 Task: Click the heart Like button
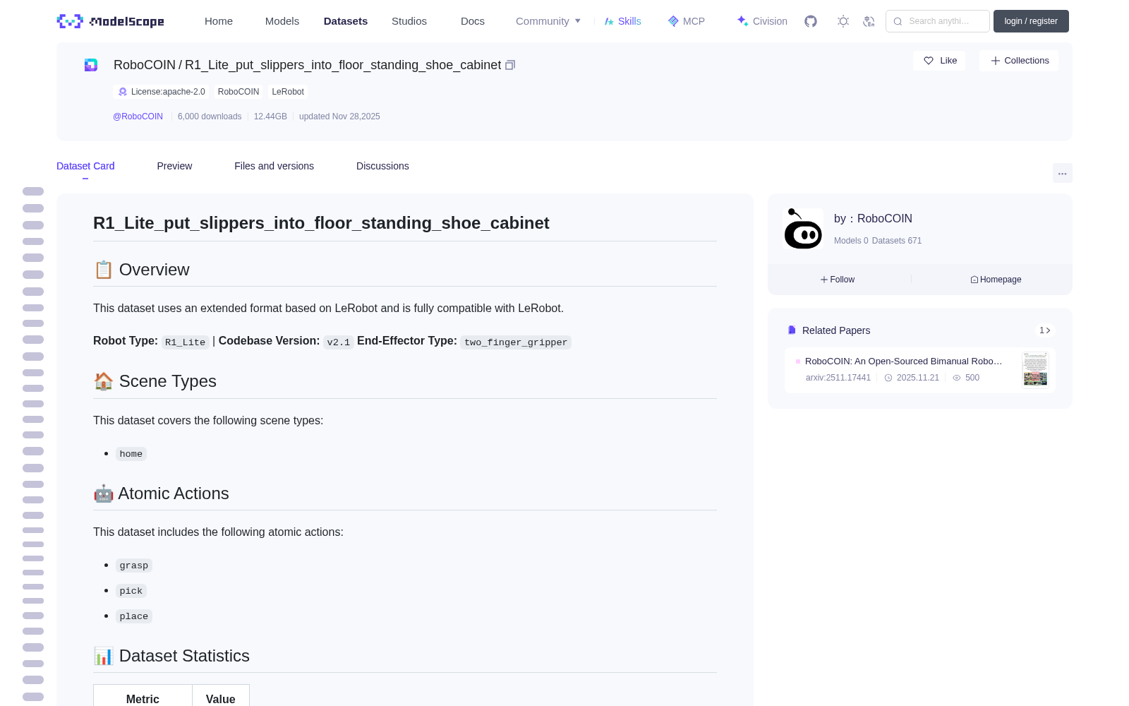[939, 61]
